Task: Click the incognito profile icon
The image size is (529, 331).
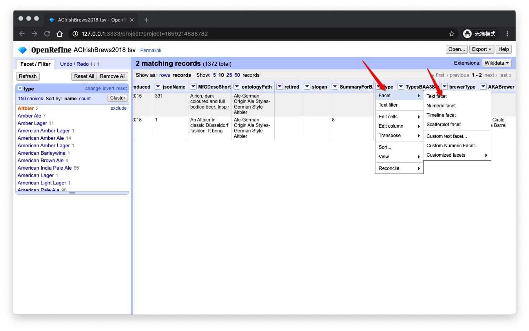Action: click(x=467, y=34)
